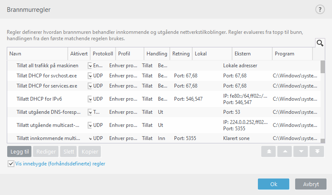Click Lokale adresser cell in first row

point(240,66)
